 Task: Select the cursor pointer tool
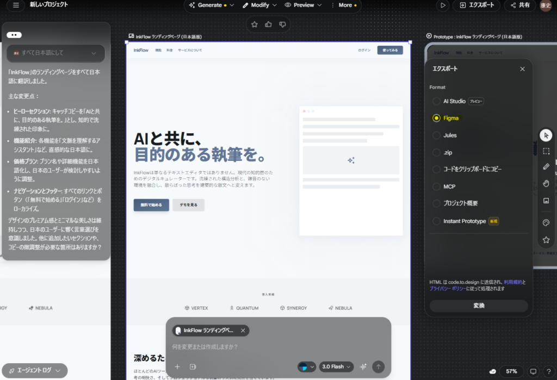(x=546, y=135)
